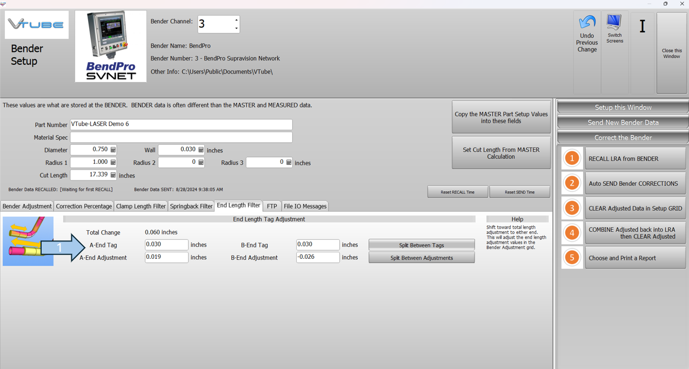The width and height of the screenshot is (689, 369).
Task: Click orange step 4 circle icon
Action: coord(572,233)
